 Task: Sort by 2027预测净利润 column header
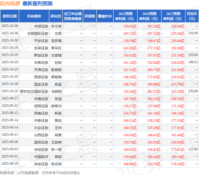(173, 16)
